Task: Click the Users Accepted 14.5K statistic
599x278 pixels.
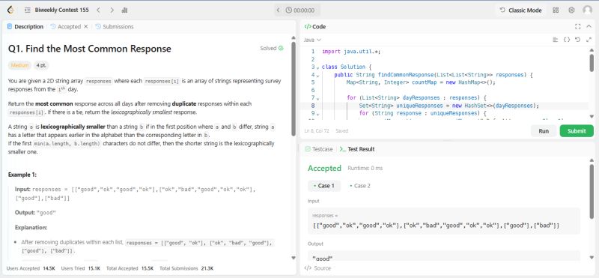Action: pos(31,268)
